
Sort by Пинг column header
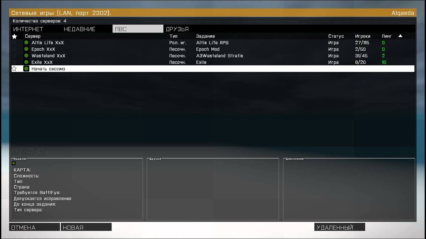pos(387,36)
